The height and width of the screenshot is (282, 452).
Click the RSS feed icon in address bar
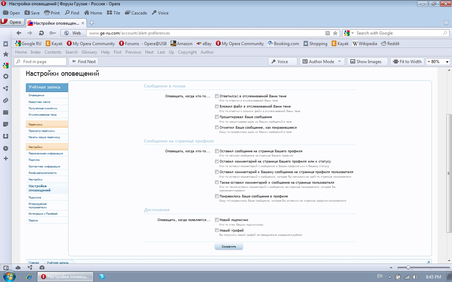click(x=328, y=33)
